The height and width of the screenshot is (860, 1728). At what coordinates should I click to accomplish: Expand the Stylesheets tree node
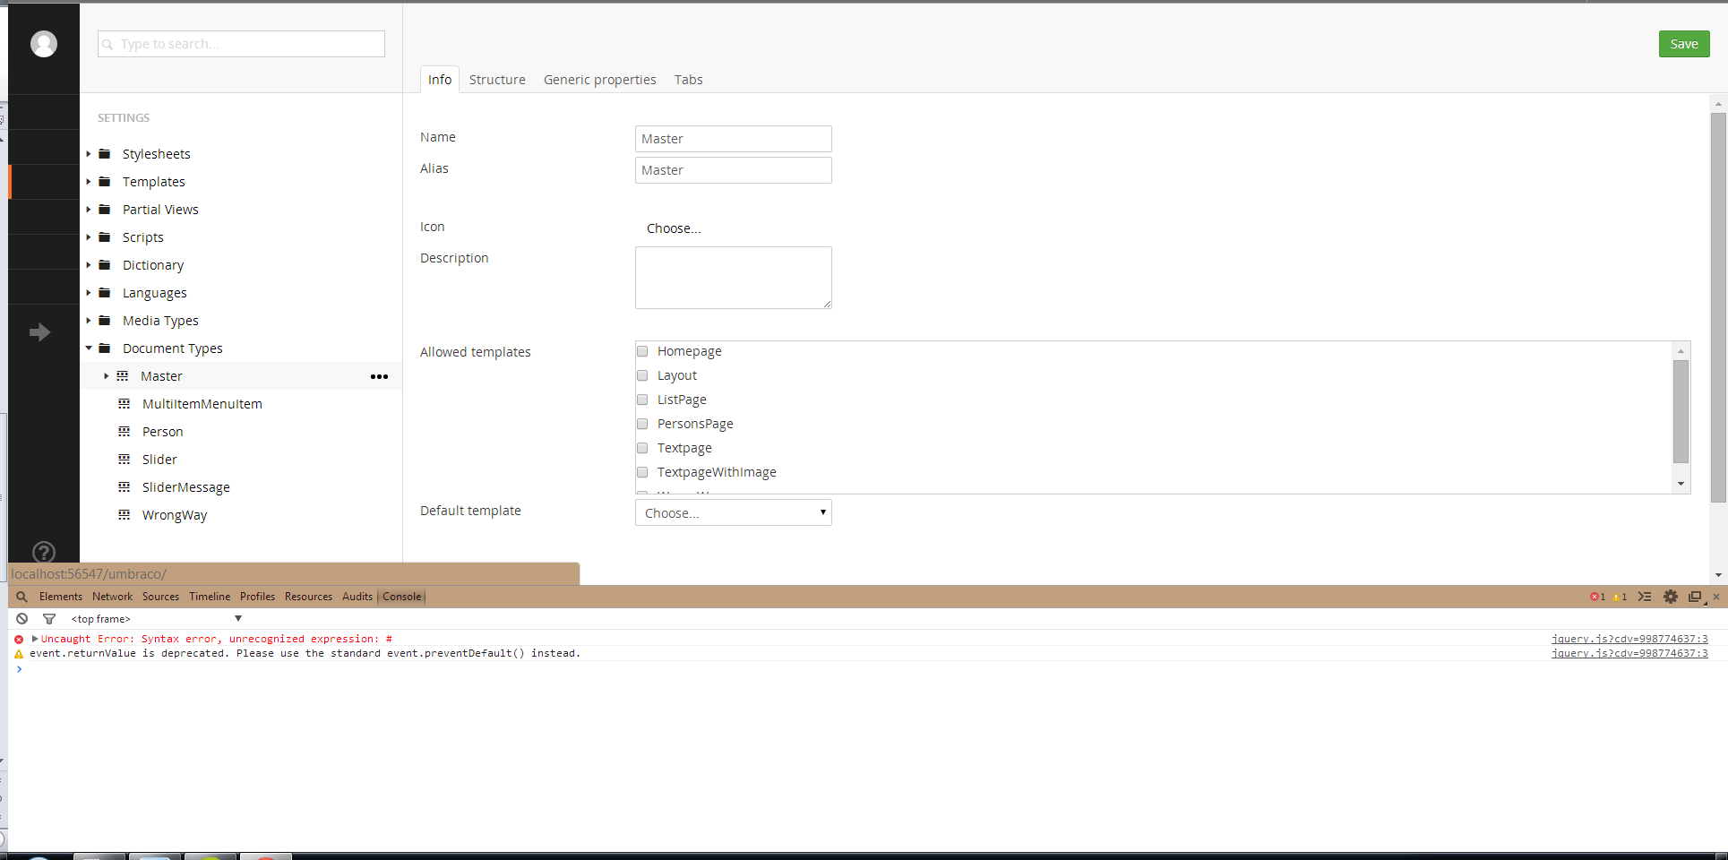pos(89,154)
